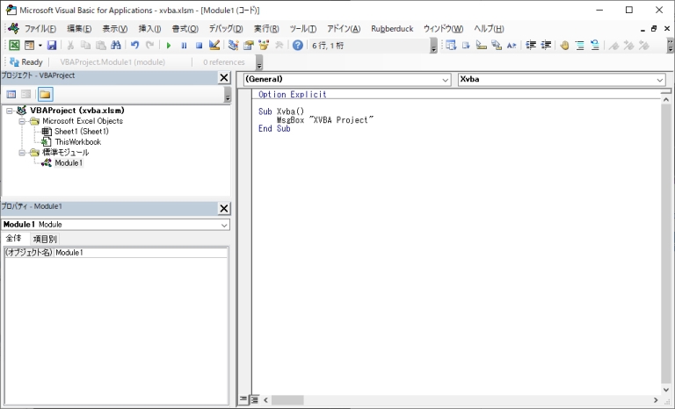Click the Save floppy disk icon

(x=52, y=46)
